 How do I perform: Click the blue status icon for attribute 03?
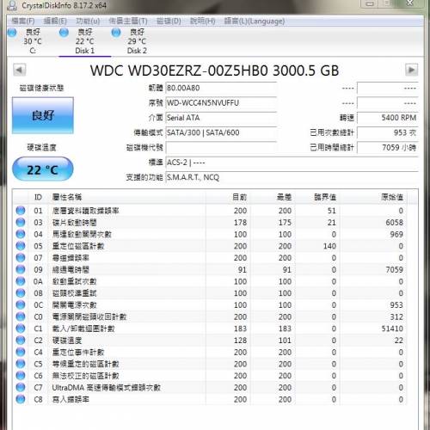pos(21,223)
